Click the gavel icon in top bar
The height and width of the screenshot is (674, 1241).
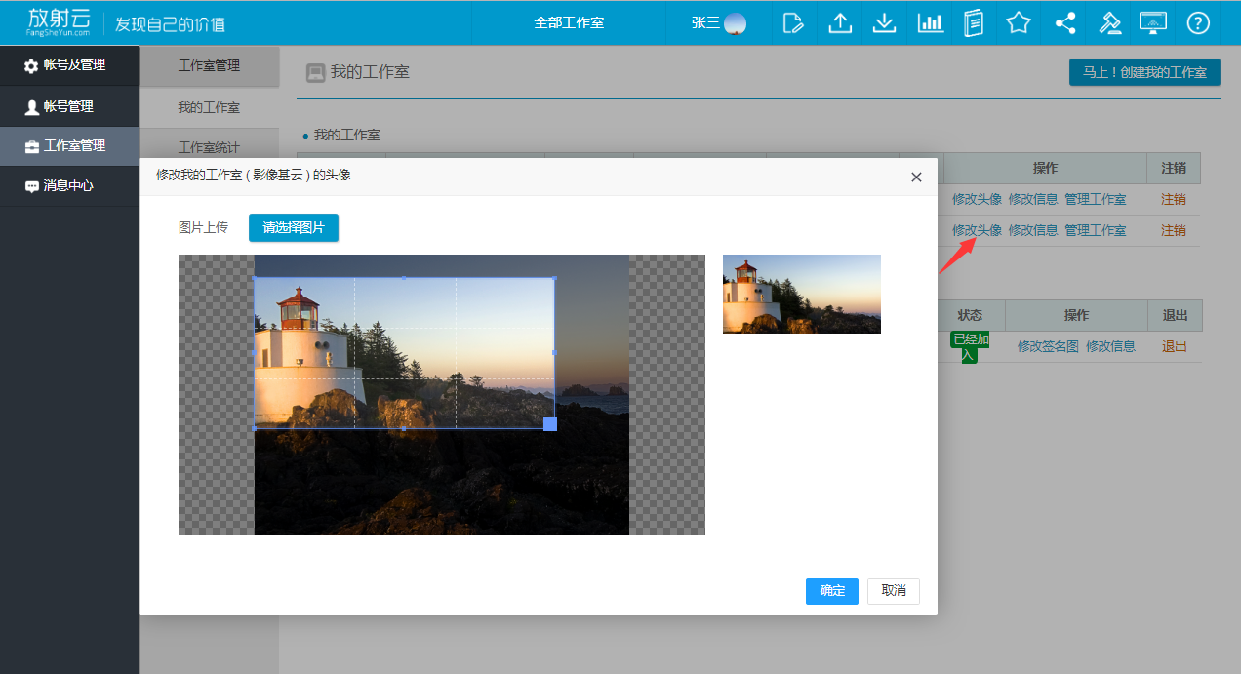[1109, 22]
